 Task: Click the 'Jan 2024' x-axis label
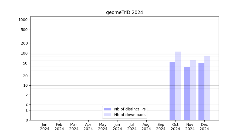[45, 127]
